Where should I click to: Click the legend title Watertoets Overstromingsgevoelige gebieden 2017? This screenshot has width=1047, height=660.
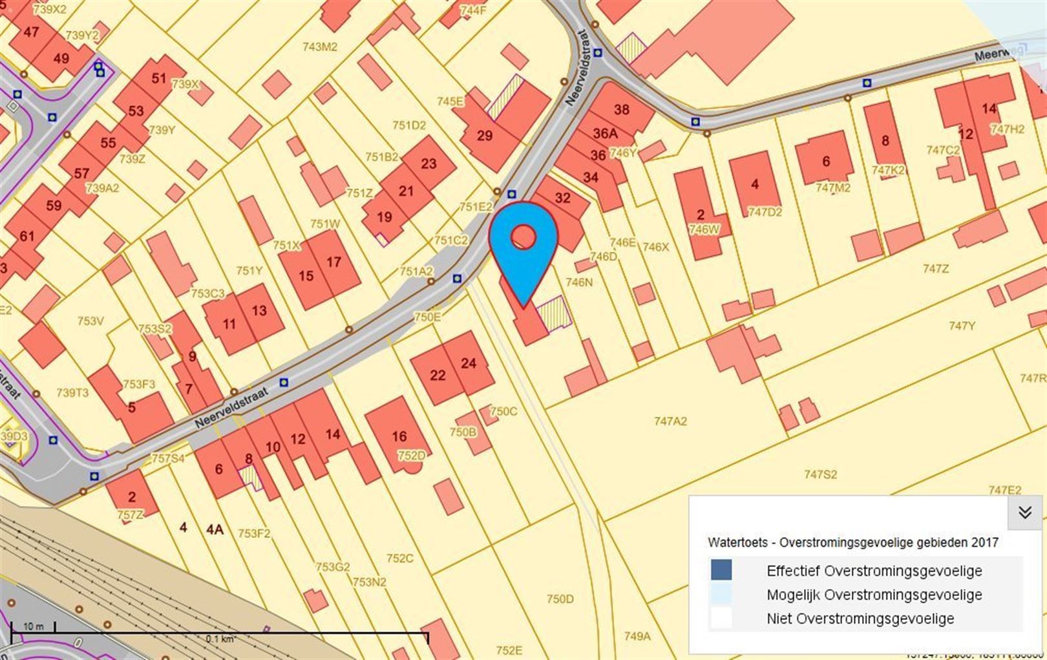(852, 542)
